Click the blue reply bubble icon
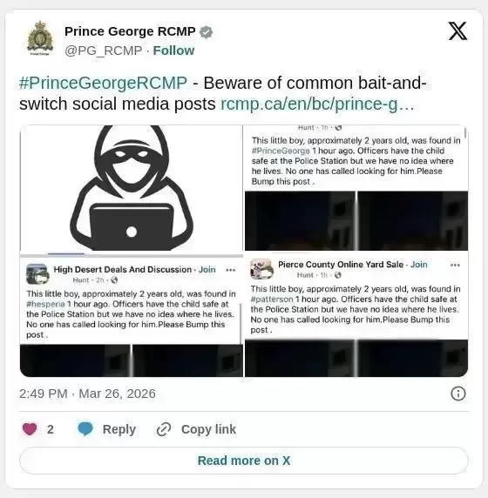The image size is (488, 498). pos(85,428)
